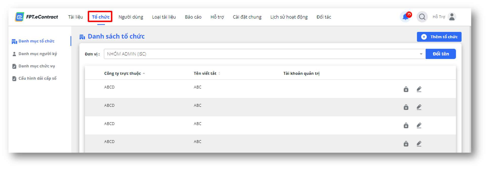Select Danh mục người ký in sidebar
Viewport: 488px width, 169px height.
pos(35,54)
